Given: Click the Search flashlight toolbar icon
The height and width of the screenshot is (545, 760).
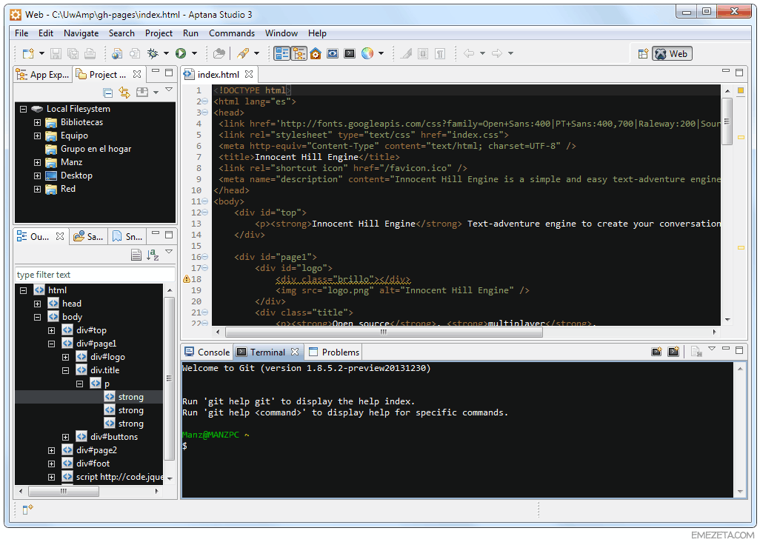Looking at the screenshot, I should click(243, 53).
